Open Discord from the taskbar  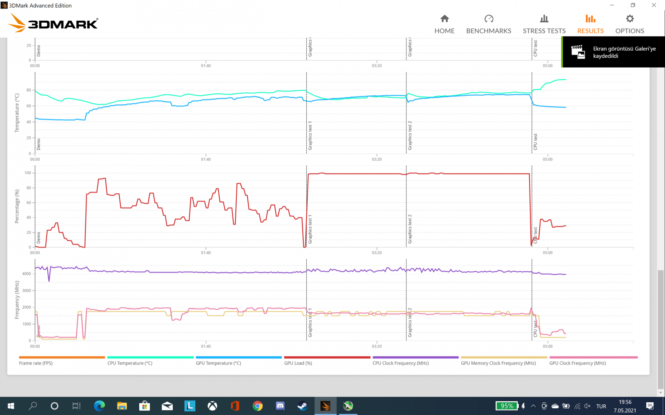click(280, 406)
